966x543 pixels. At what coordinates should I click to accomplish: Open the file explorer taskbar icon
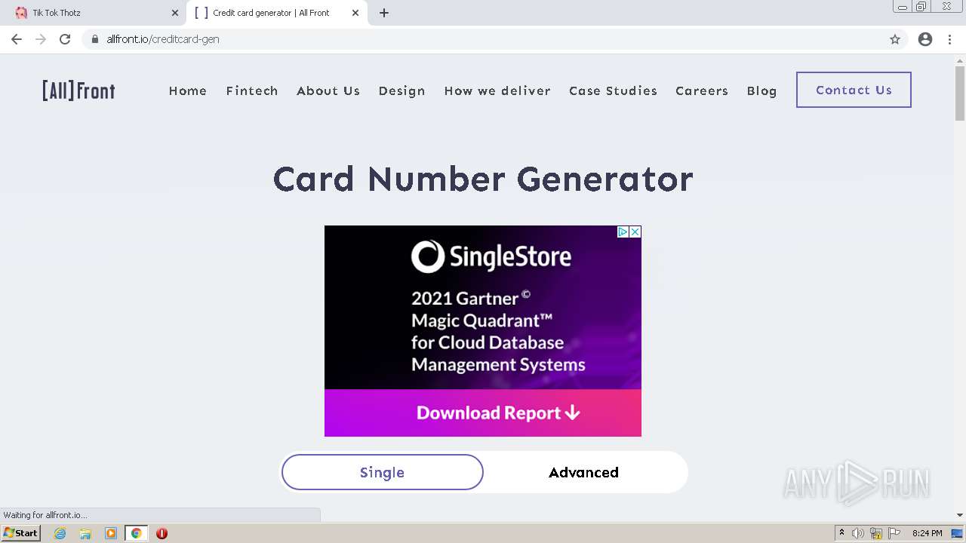pyautogui.click(x=85, y=533)
